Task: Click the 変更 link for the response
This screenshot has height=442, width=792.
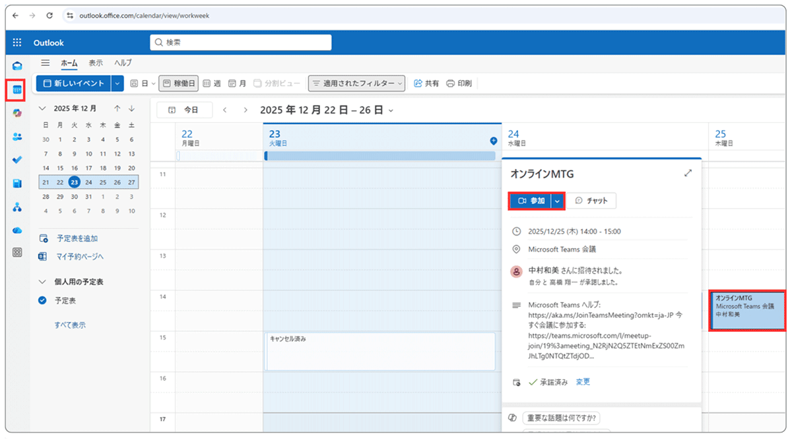Action: (583, 381)
